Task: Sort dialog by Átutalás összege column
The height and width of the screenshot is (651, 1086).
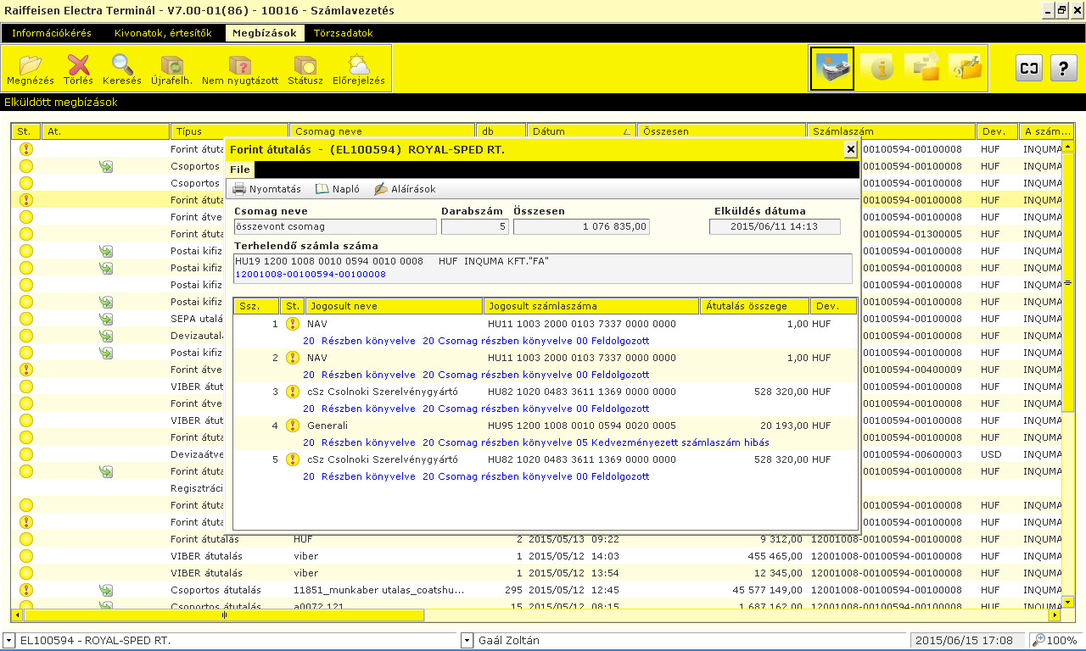Action: 755,306
